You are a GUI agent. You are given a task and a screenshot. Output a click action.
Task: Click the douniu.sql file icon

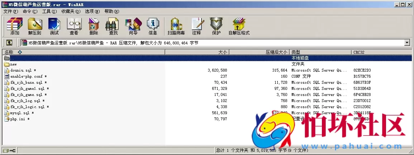pos(7,71)
